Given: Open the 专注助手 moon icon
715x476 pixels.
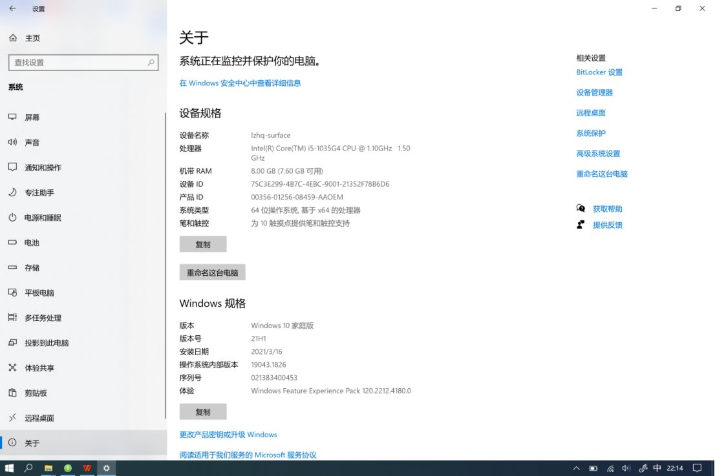Looking at the screenshot, I should (x=12, y=192).
